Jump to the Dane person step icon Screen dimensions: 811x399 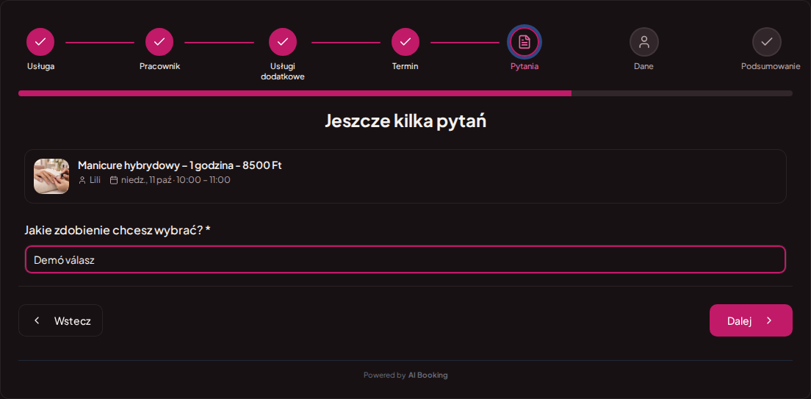pos(644,42)
